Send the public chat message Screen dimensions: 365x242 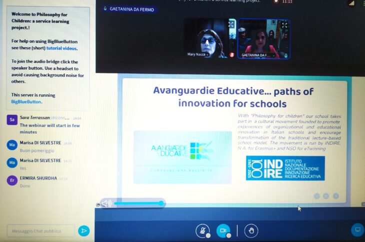pyautogui.click(x=84, y=231)
